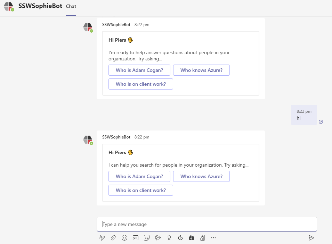Click the Polls bar chart icon
Viewport: 332px width, 244px height.
coord(202,238)
